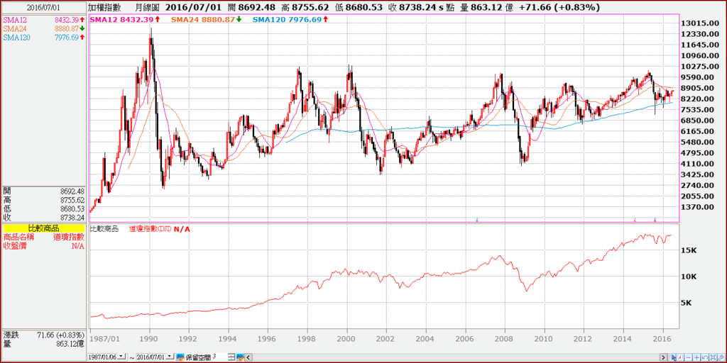Zoom out with the minus icon
Screen dimensions: 727x363
point(688,357)
